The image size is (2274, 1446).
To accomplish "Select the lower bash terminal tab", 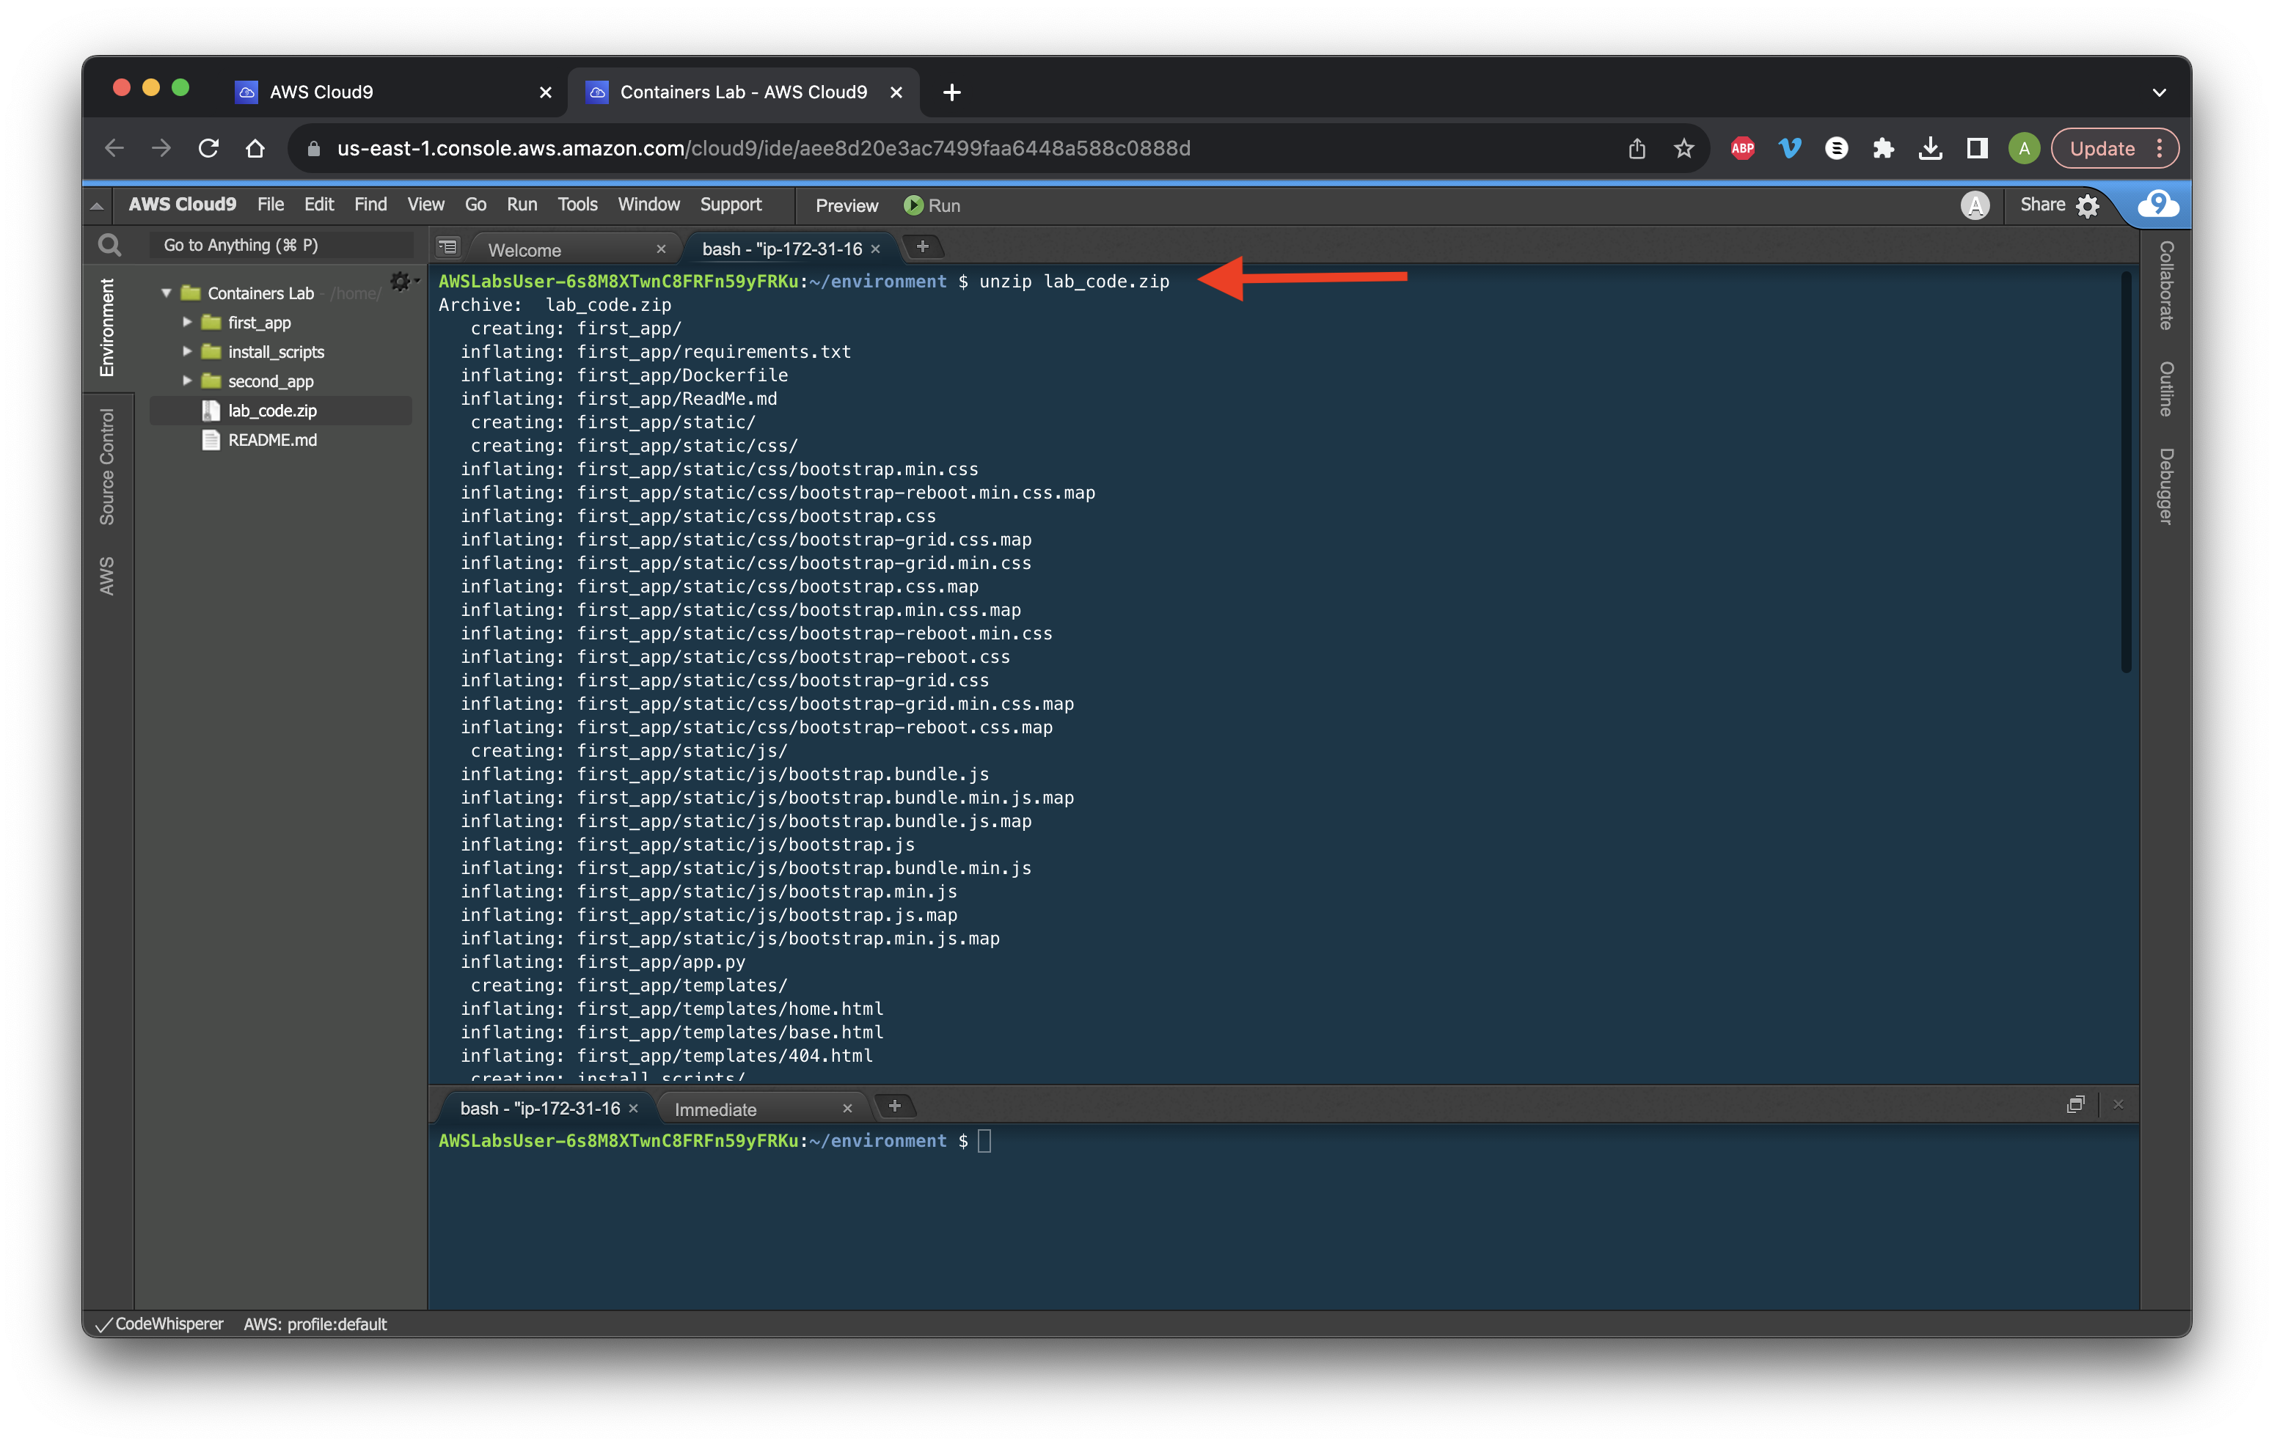I will pyautogui.click(x=539, y=1108).
